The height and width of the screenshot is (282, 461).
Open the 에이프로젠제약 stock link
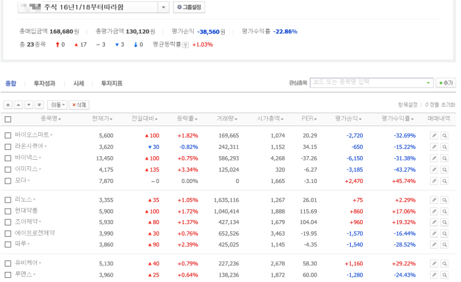click(35, 233)
